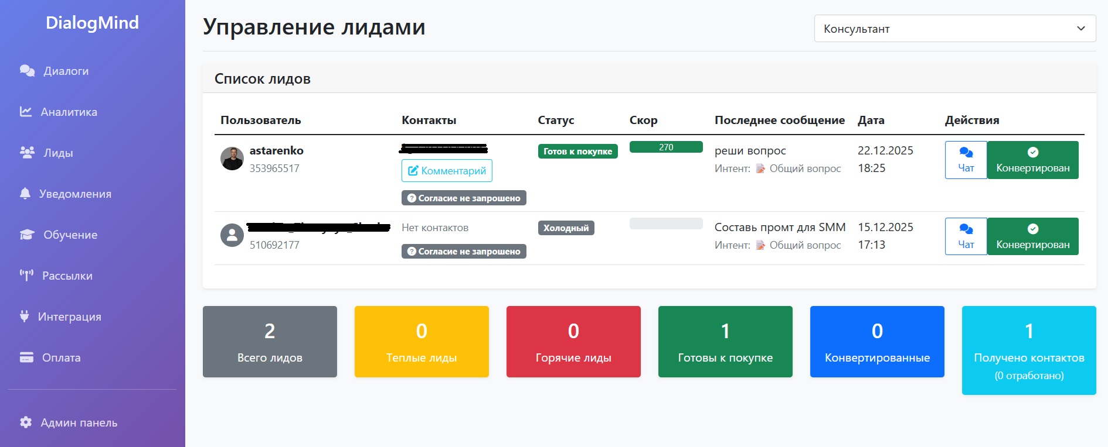This screenshot has height=447, width=1108.
Task: Click the 'Нет контактов' text
Action: 435,228
